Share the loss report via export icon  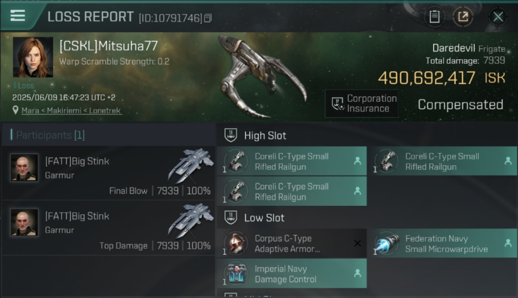coord(463,17)
